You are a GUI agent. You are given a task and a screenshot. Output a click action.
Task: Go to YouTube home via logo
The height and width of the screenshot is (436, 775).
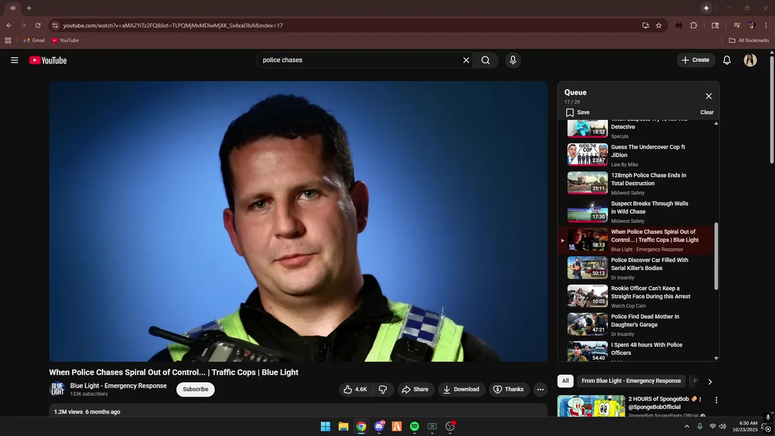pos(48,60)
